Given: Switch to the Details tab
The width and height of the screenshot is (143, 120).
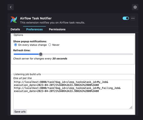Looking at the screenshot, I should [x=15, y=29].
